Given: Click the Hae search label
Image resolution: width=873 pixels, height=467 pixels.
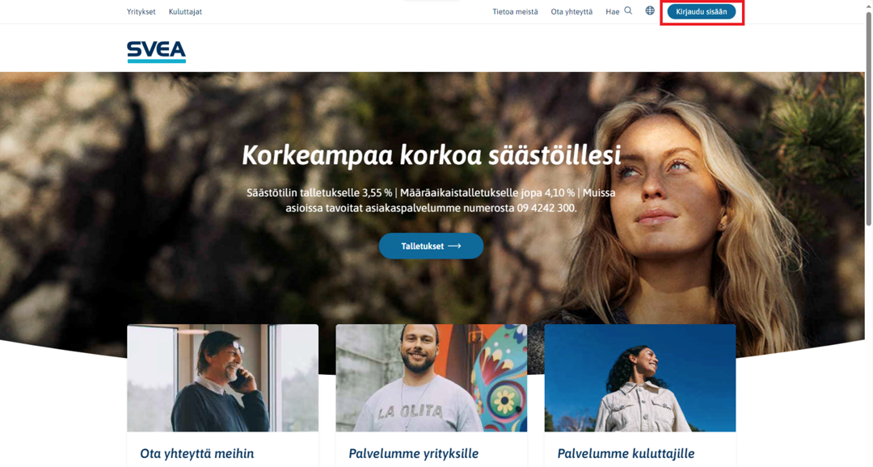Looking at the screenshot, I should pos(613,11).
